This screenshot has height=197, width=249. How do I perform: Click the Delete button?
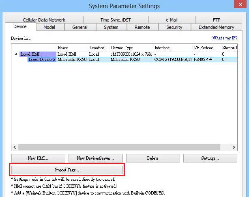point(153,158)
